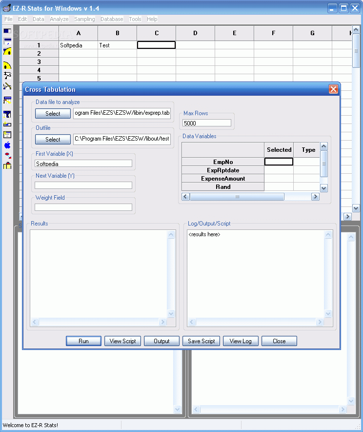Open the Database menu
363x432 pixels.
tap(112, 19)
